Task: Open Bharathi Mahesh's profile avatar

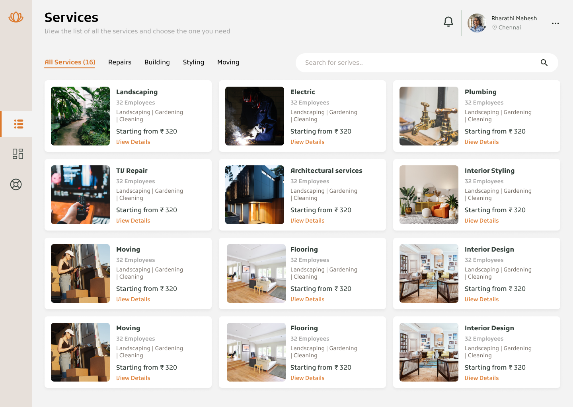Action: point(476,23)
